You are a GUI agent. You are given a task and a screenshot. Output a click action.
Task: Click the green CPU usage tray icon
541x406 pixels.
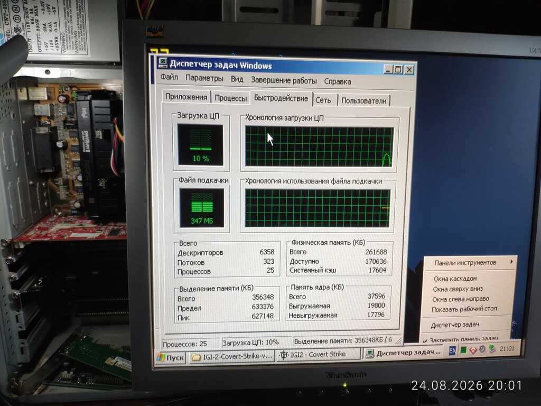click(x=463, y=350)
